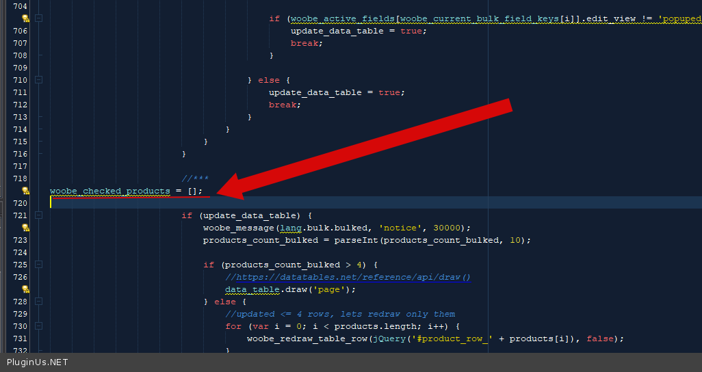702x372 pixels.
Task: Click products_count_bulked > 4 condition
Action: coord(294,265)
